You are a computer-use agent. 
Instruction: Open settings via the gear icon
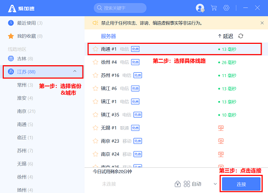coord(226,8)
